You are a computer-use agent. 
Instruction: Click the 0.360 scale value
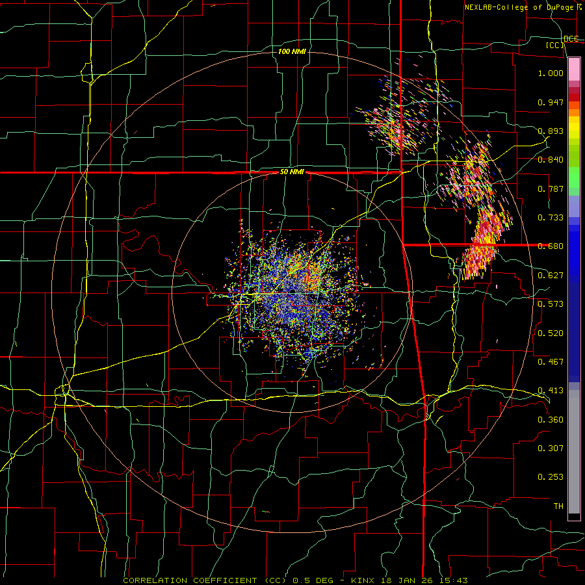(x=551, y=420)
